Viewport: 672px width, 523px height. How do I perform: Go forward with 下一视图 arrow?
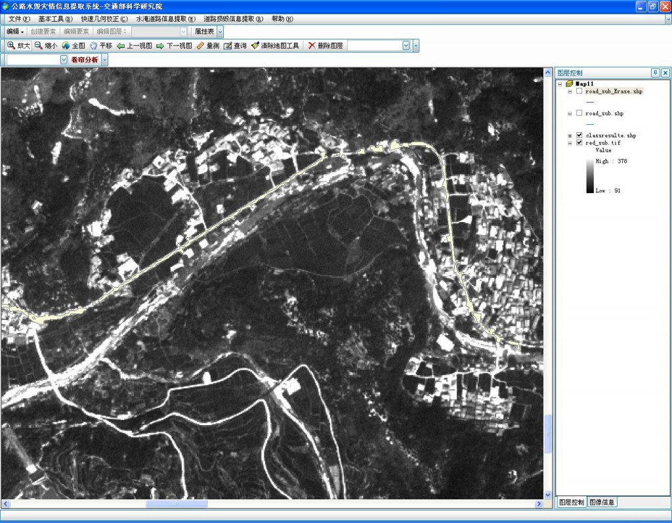160,45
